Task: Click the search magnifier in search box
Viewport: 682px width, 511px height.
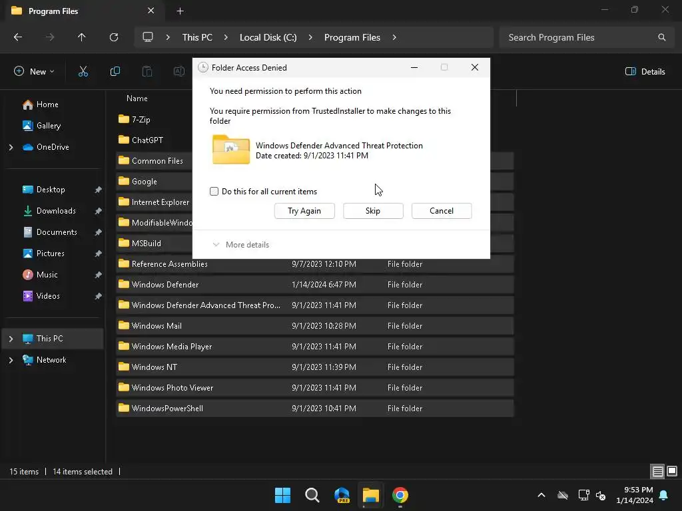Action: click(661, 37)
